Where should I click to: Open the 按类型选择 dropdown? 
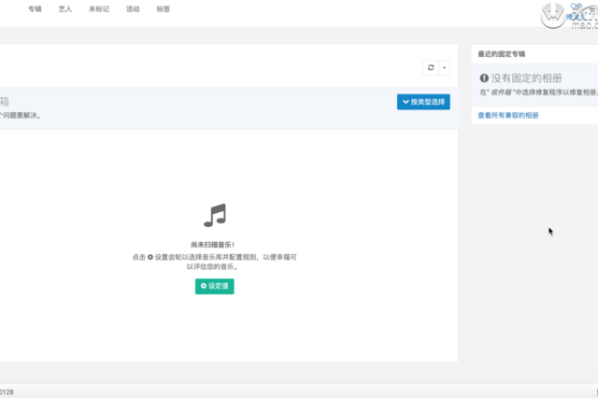423,102
